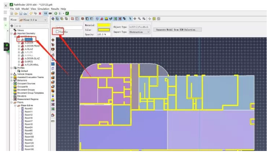Open the Edit menu
This screenshot has width=268, height=153.
tap(18, 9)
